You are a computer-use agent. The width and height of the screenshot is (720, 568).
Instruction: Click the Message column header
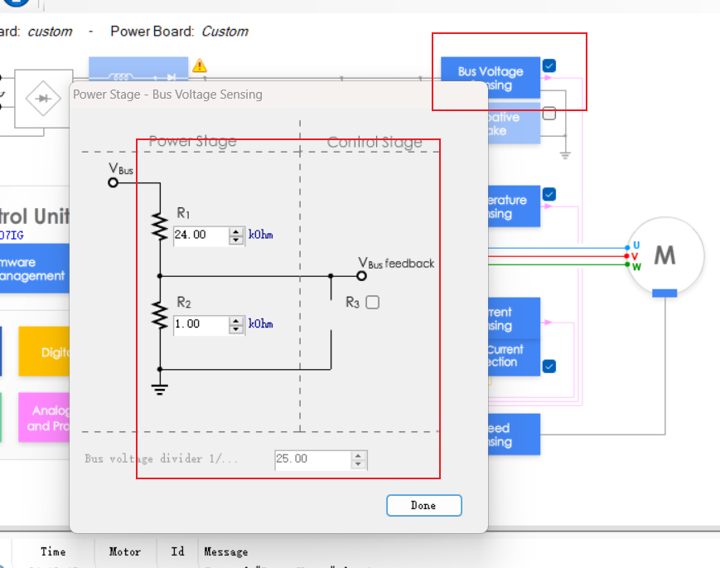click(226, 551)
